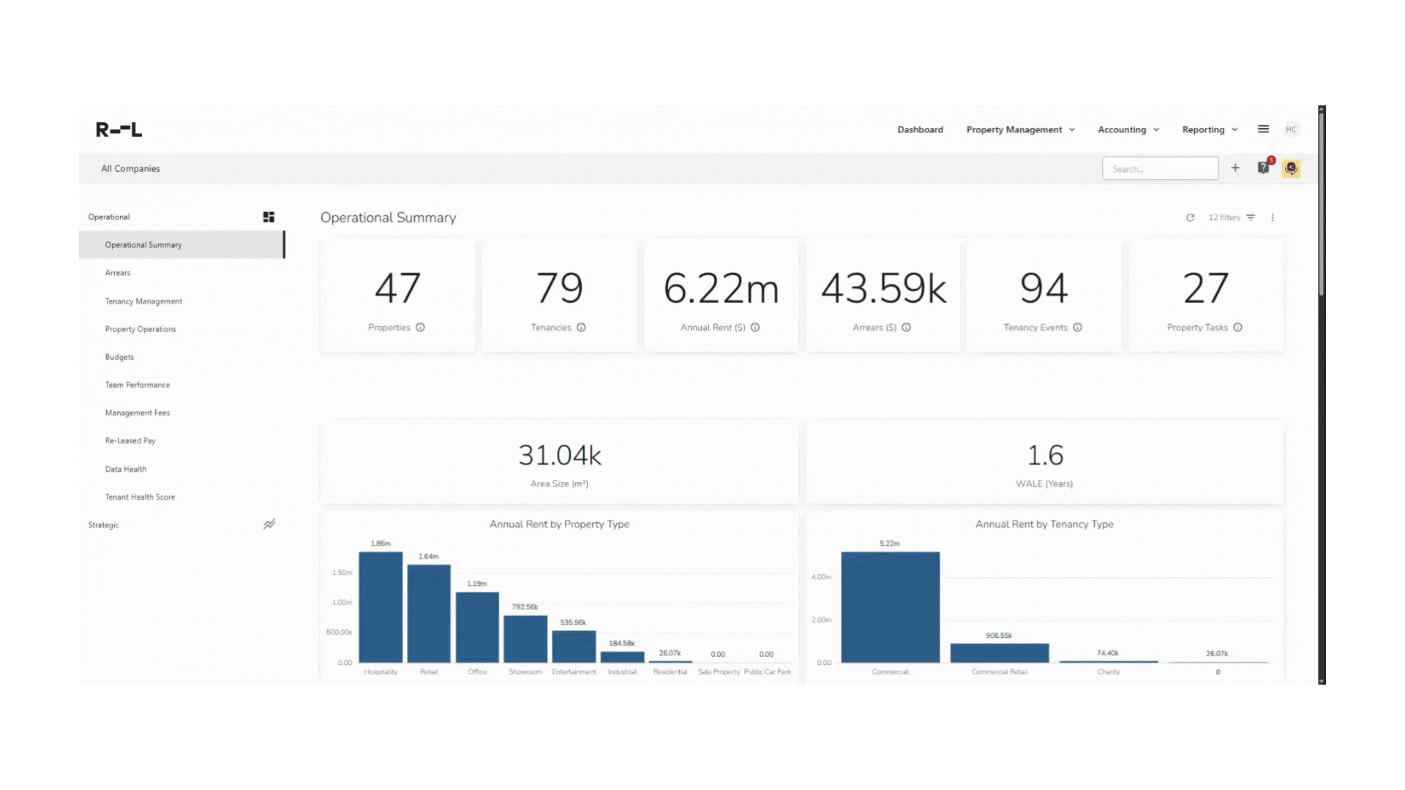Open the hamburger menu in the top bar
Viewport: 1405px width, 790px height.
click(x=1263, y=129)
